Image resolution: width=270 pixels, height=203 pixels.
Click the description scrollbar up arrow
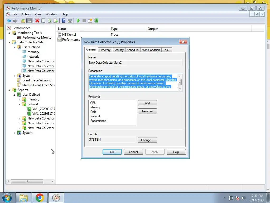(x=180, y=76)
